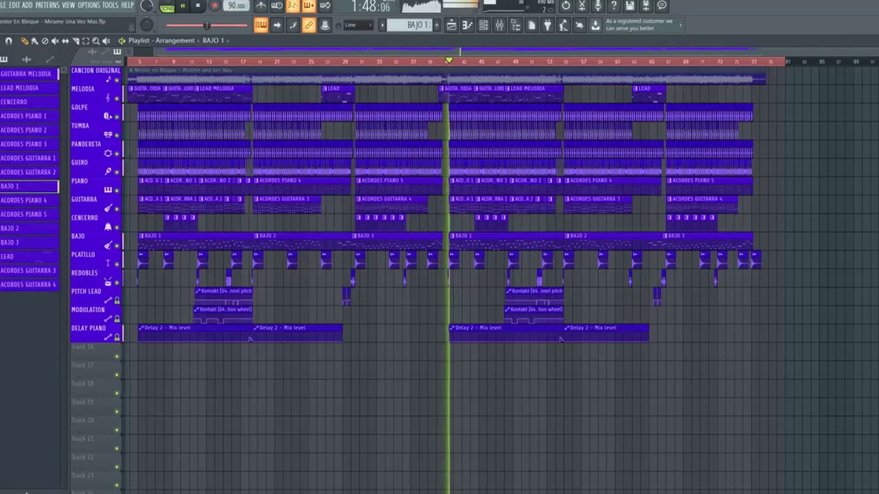Mute the TUMBA track
Image resolution: width=879 pixels, height=494 pixels.
[117, 135]
